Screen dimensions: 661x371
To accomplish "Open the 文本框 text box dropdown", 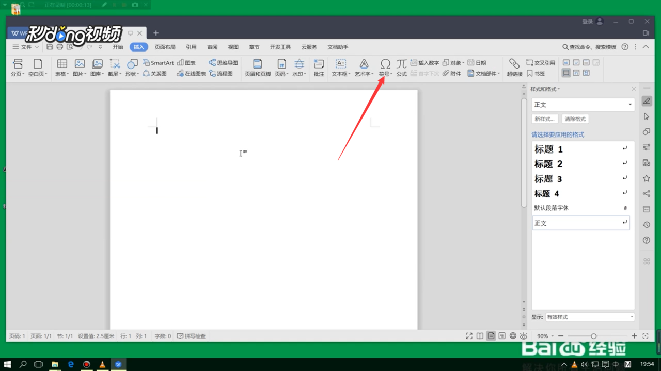I will (x=341, y=68).
